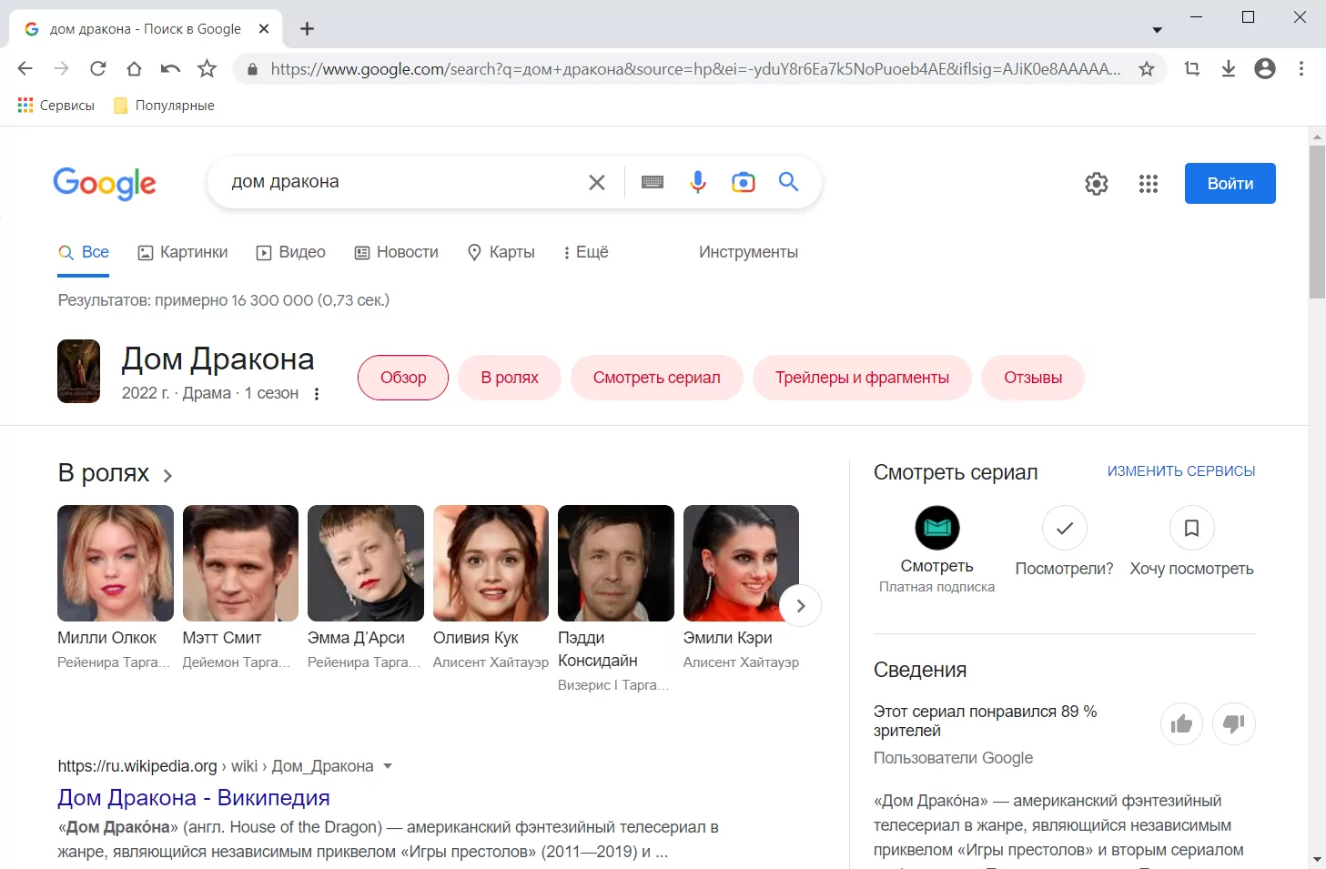Close the дом дракона browser tab
This screenshot has height=869, width=1326.
264,29
